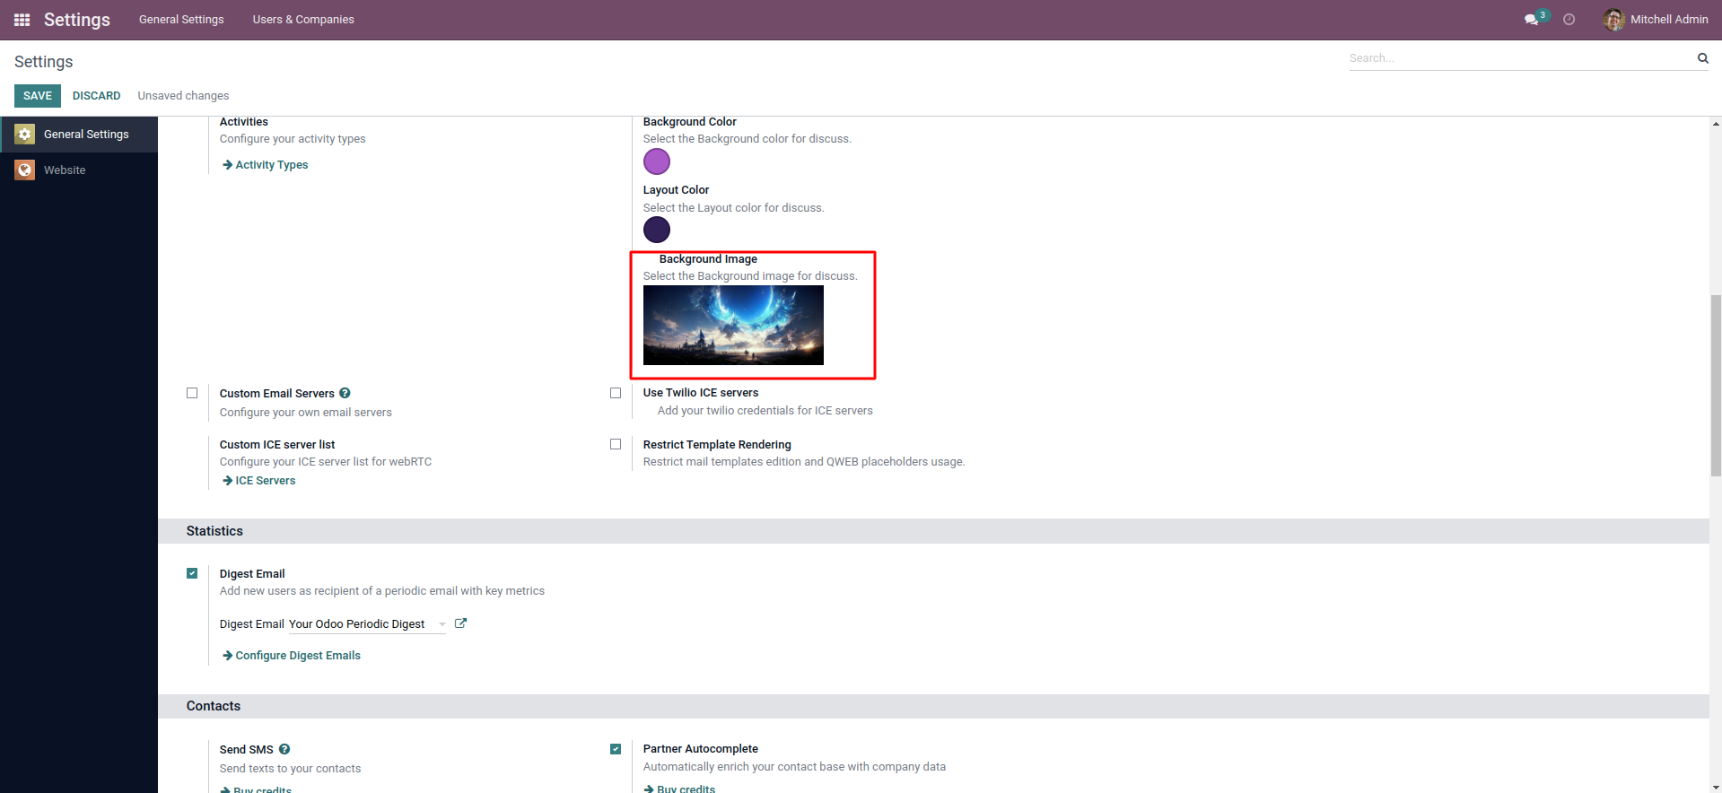Click the Background Image label
This screenshot has height=793, width=1722.
point(708,259)
